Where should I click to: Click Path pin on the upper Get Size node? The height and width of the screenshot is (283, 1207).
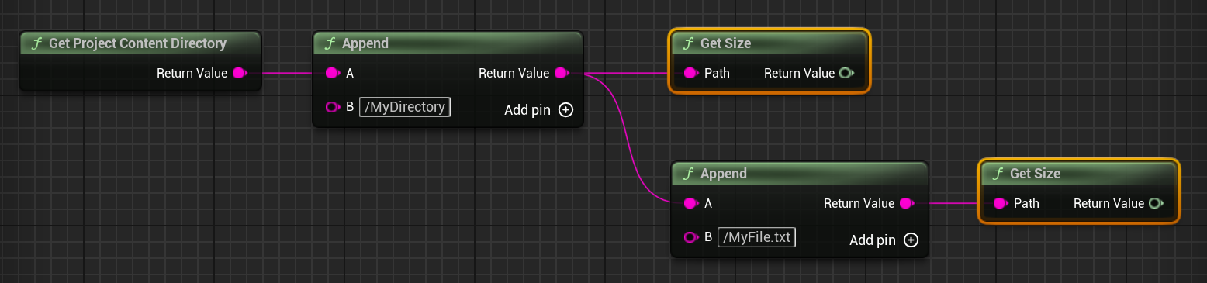pos(691,74)
